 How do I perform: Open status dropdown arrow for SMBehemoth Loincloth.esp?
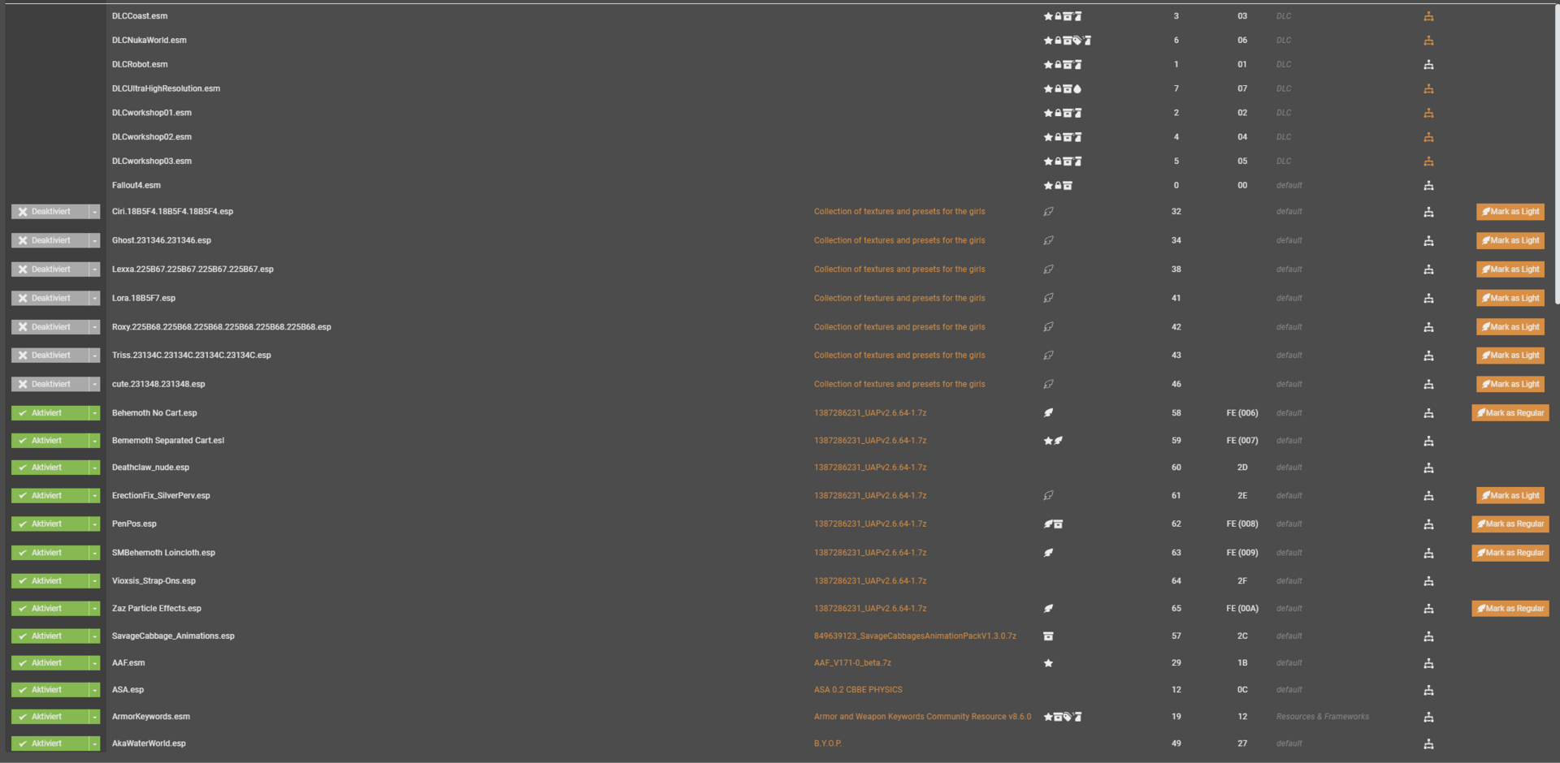coord(94,553)
